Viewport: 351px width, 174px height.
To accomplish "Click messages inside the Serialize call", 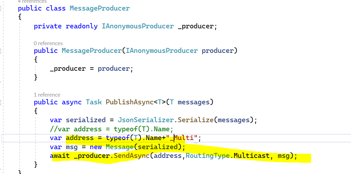I will pyautogui.click(x=234, y=120).
